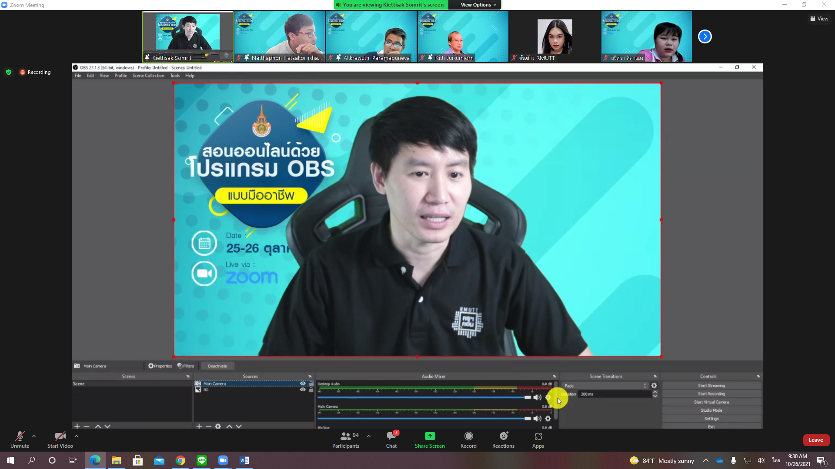The height and width of the screenshot is (469, 835).
Task: Toggle lock on BG source
Action: pos(311,390)
